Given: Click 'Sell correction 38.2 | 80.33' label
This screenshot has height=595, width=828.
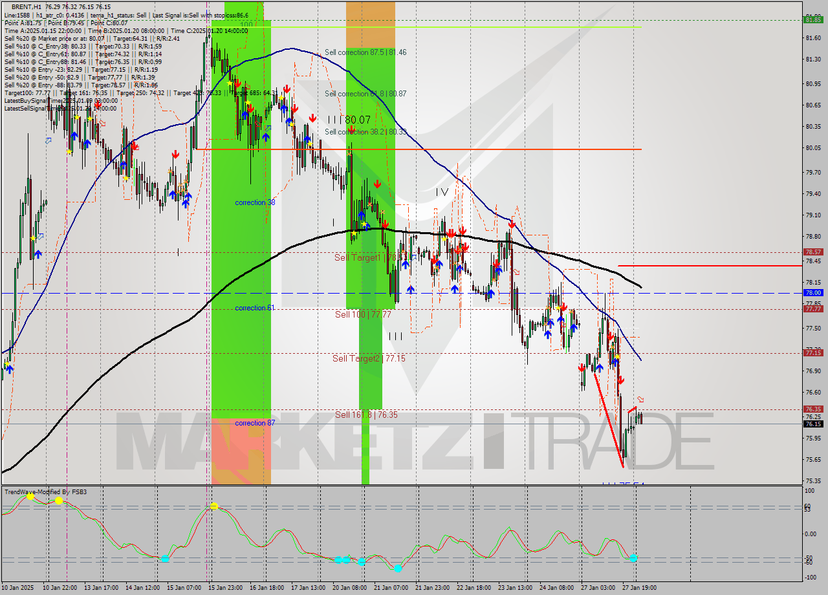Looking at the screenshot, I should (365, 132).
